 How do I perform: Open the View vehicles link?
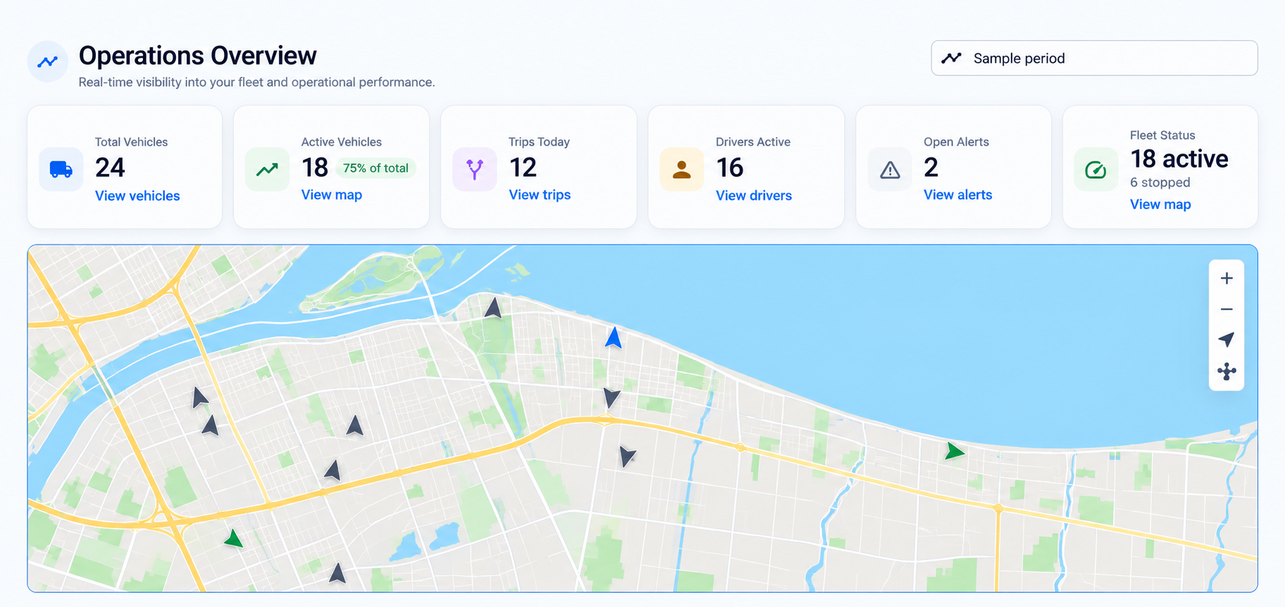137,196
